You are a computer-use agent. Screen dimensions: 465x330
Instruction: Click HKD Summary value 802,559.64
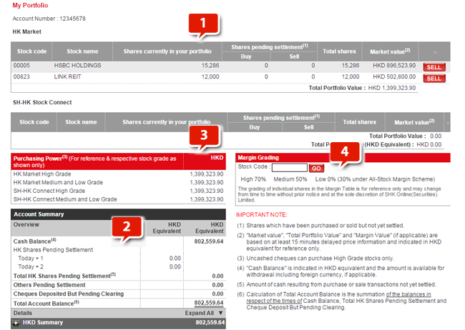click(x=210, y=322)
